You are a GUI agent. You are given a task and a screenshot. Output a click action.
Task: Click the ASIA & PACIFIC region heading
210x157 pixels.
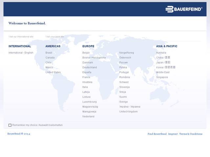tap(167, 46)
